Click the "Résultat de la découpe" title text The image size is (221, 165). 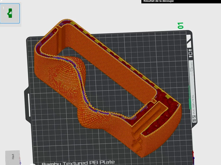point(158,1)
